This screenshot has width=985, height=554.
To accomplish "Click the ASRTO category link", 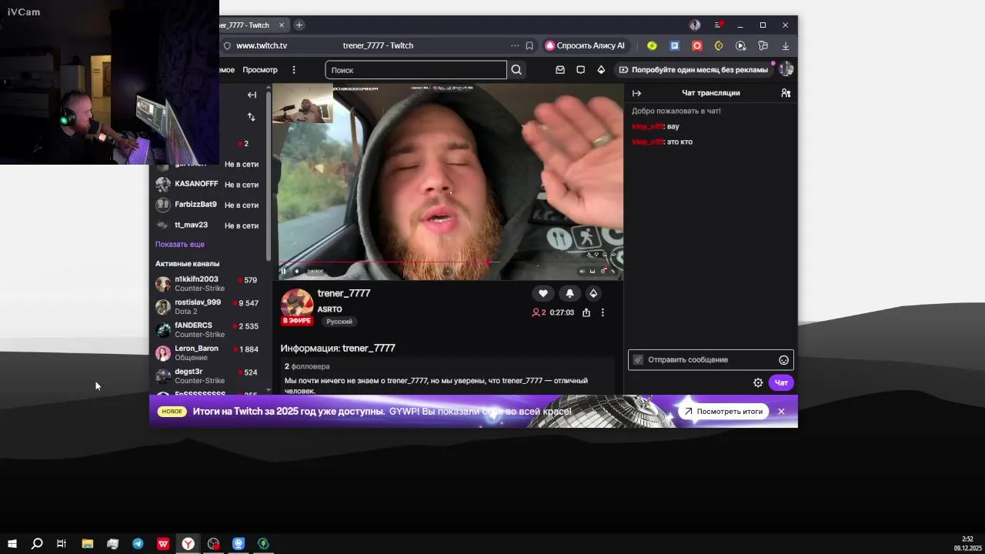I will [x=329, y=309].
